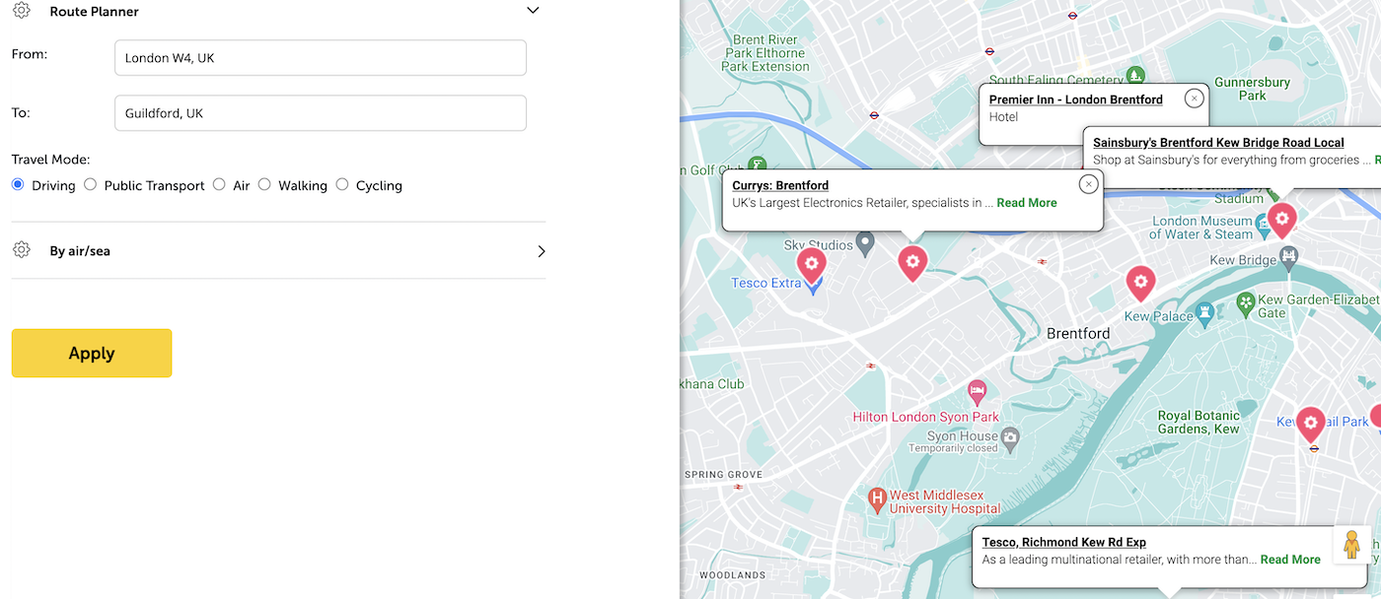The height and width of the screenshot is (599, 1381).
Task: Click the Route Planner heading text
Action: (94, 12)
